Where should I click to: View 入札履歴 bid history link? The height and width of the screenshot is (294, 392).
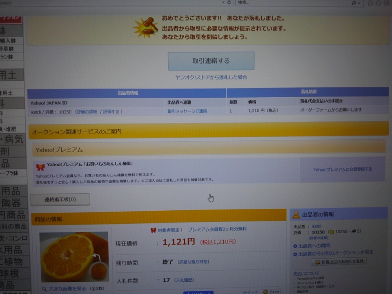[184, 280]
